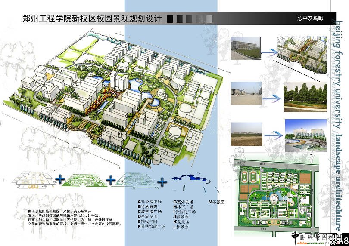Viewport: 349px width, 246px height.
Task: Select legend item M冬景园
Action: [217, 202]
